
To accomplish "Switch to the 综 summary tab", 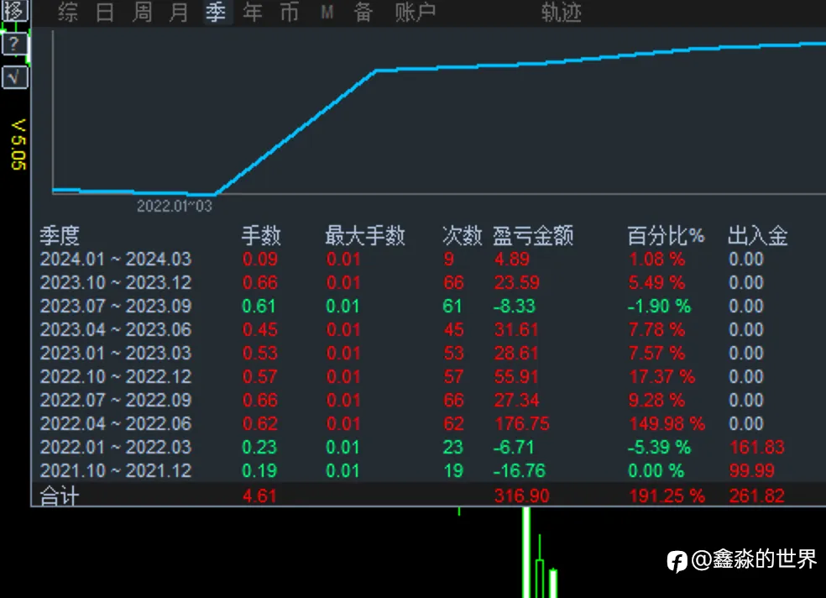I will 69,12.
